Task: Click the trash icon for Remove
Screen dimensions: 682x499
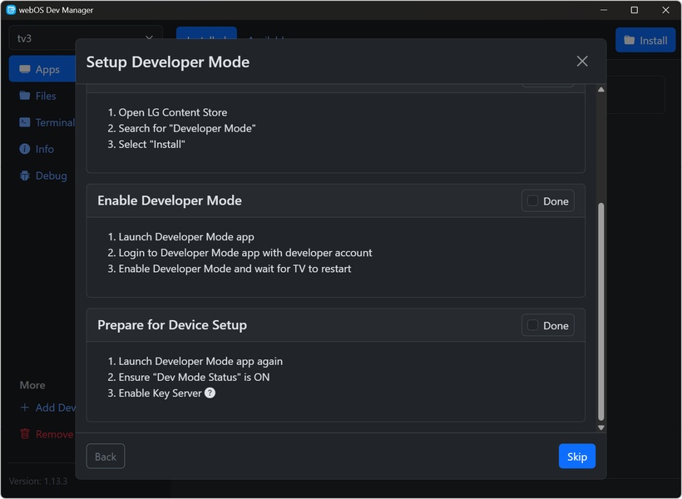Action: click(x=25, y=434)
